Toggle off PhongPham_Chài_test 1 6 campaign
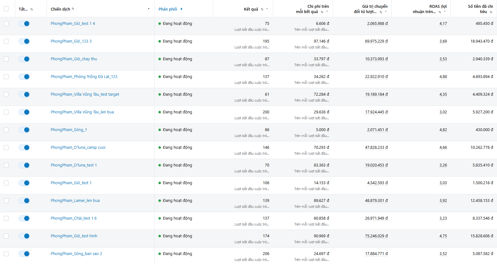 pos(24,218)
